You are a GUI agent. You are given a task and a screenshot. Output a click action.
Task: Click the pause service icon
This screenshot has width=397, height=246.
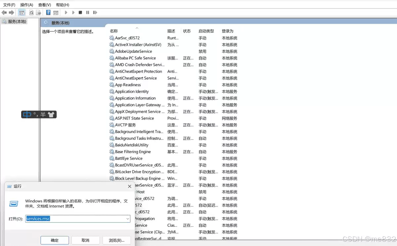click(87, 12)
